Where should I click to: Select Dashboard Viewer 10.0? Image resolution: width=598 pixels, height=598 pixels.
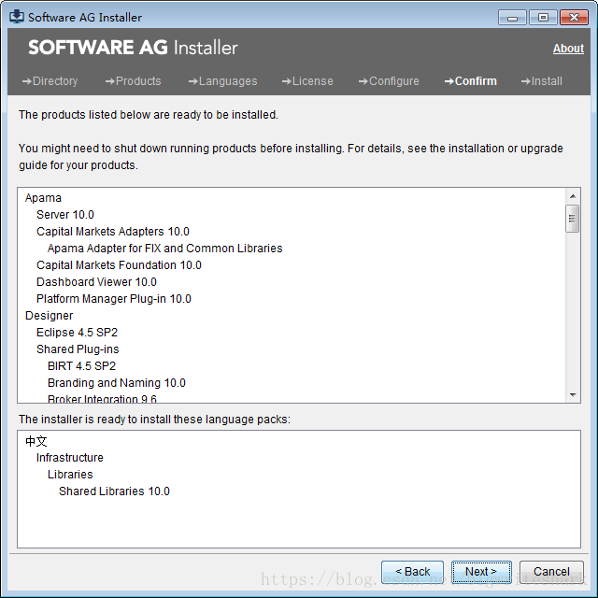(x=96, y=282)
